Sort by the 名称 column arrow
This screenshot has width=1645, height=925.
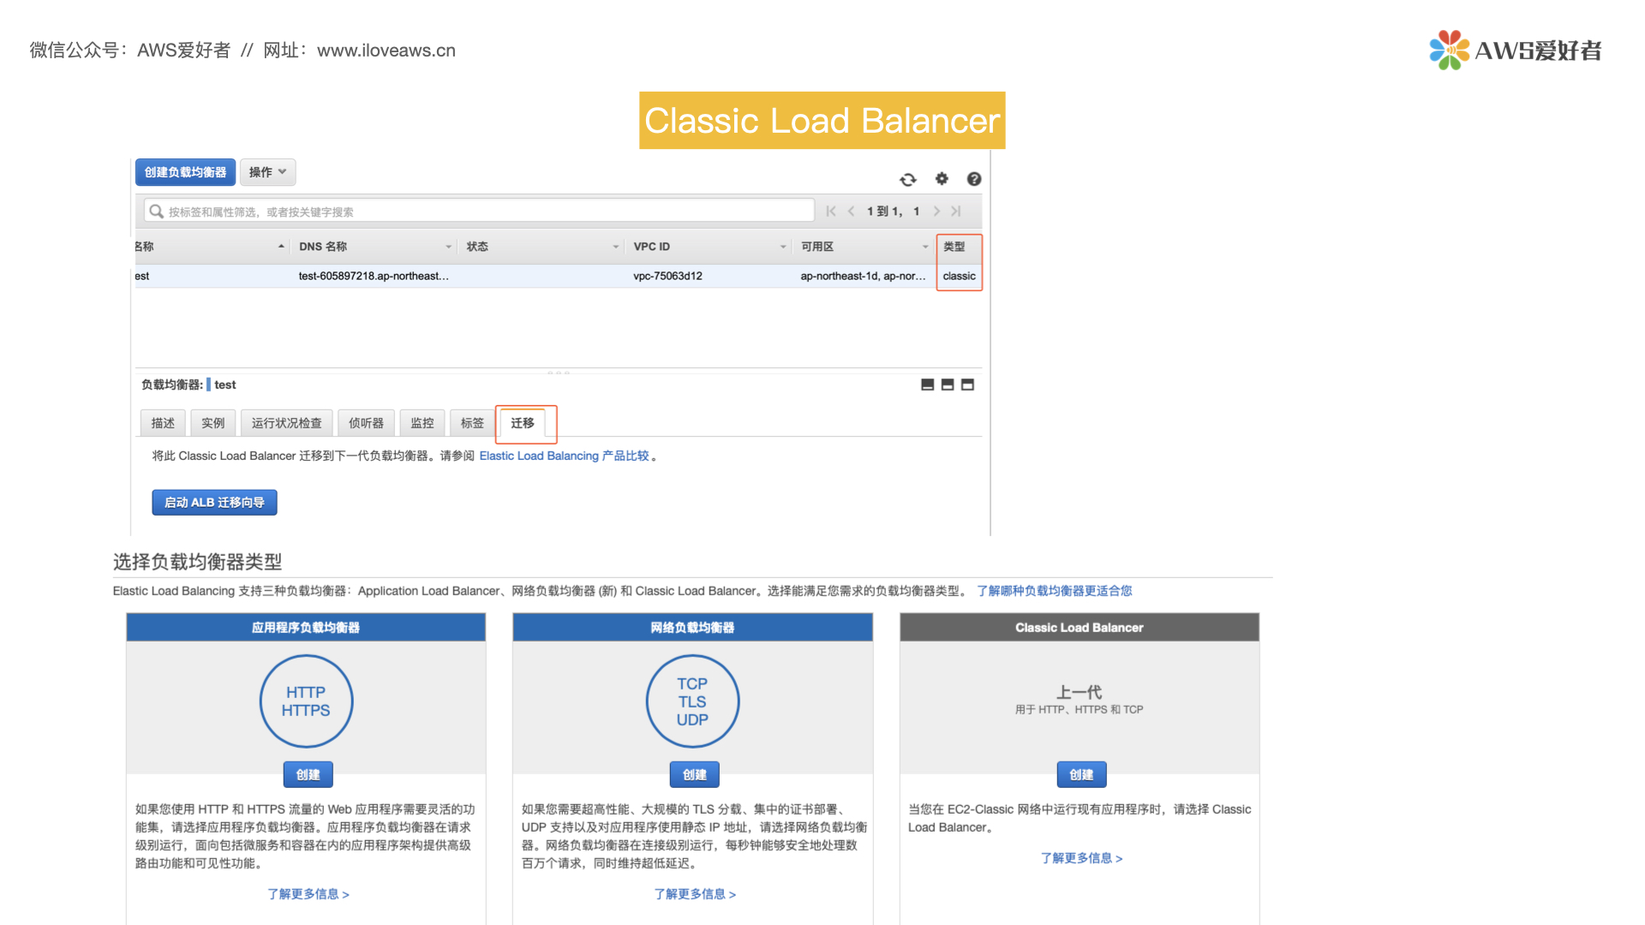tap(281, 247)
